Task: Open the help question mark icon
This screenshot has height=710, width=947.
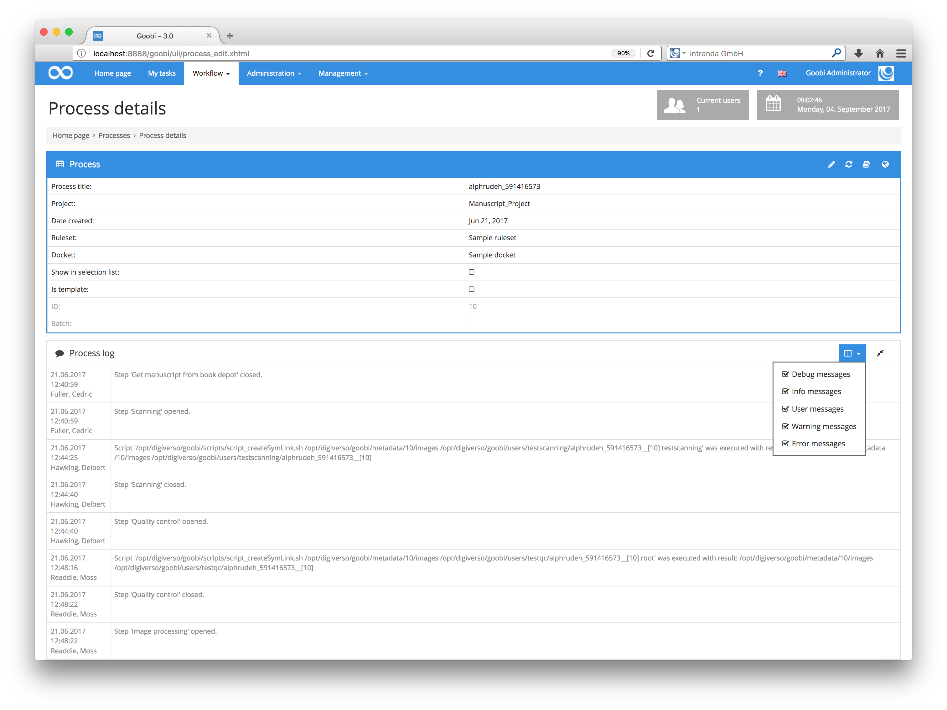Action: 760,73
